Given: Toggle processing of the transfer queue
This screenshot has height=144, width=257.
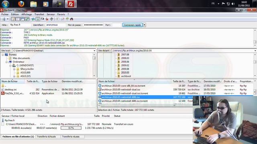Looking at the screenshot, I should (x=38, y=19).
